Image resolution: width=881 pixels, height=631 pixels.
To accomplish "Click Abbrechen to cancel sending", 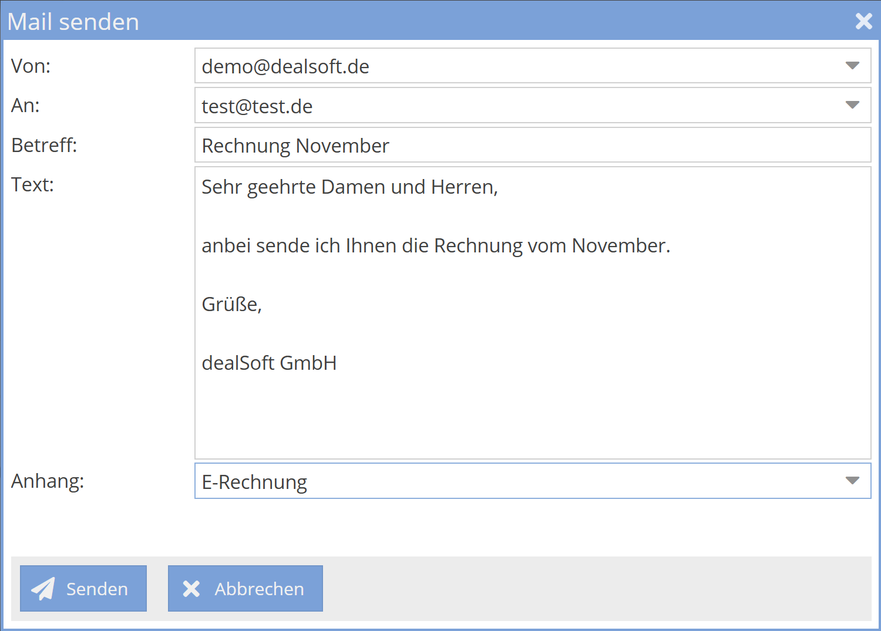I will coord(246,588).
